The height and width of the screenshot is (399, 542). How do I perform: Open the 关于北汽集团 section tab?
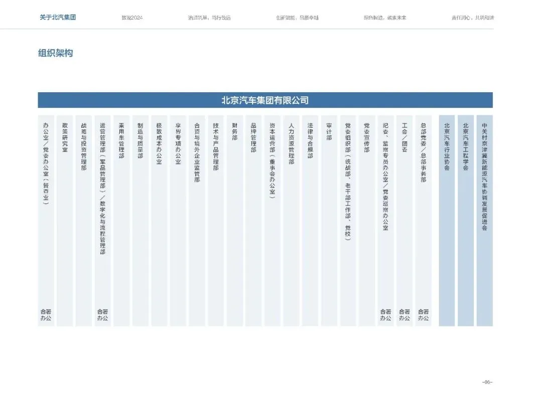coord(58,17)
